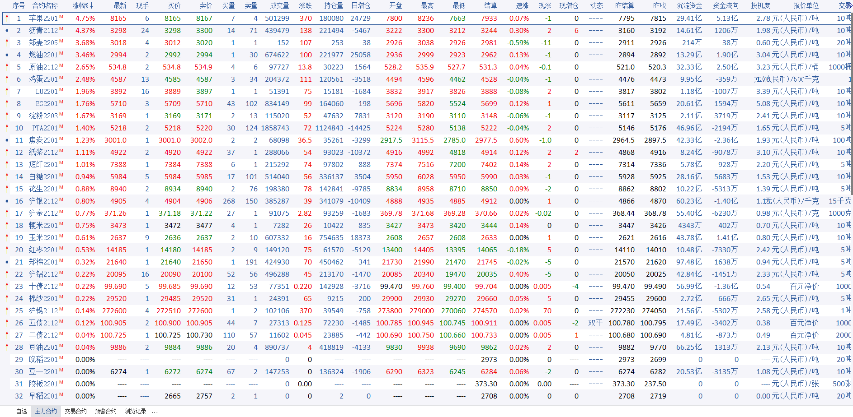The width and height of the screenshot is (853, 417).
Task: Switch to 预警合约 tab
Action: point(106,412)
